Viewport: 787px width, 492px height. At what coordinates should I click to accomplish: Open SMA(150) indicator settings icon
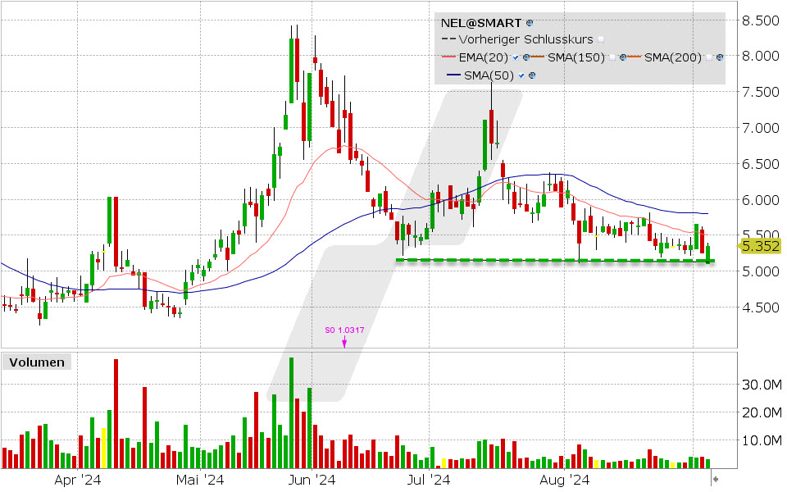point(623,57)
